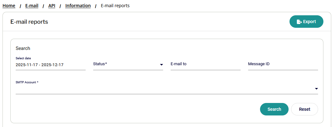Click the Status dropdown arrow
Viewport: 335px width, 127px height.
pyautogui.click(x=162, y=65)
